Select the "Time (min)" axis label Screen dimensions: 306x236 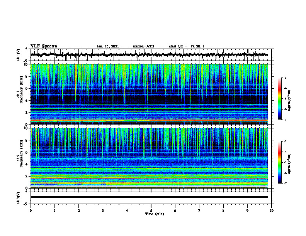coord(155,214)
